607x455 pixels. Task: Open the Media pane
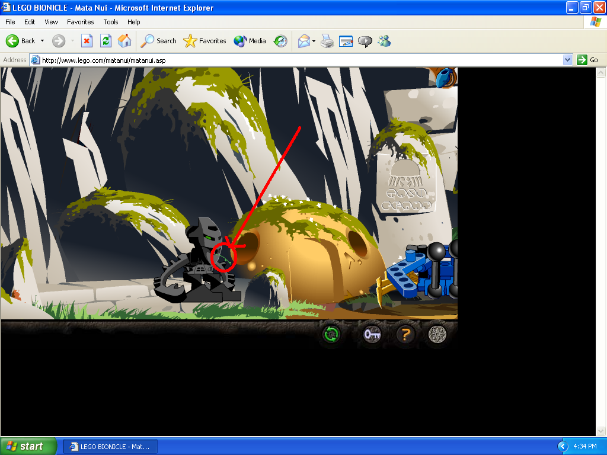pyautogui.click(x=250, y=41)
